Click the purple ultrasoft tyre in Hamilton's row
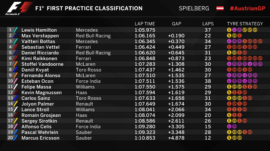The image size is (270, 151). click(x=234, y=30)
